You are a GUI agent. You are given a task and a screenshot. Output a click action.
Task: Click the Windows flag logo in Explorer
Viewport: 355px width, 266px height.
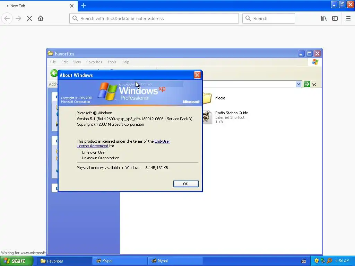(x=315, y=62)
